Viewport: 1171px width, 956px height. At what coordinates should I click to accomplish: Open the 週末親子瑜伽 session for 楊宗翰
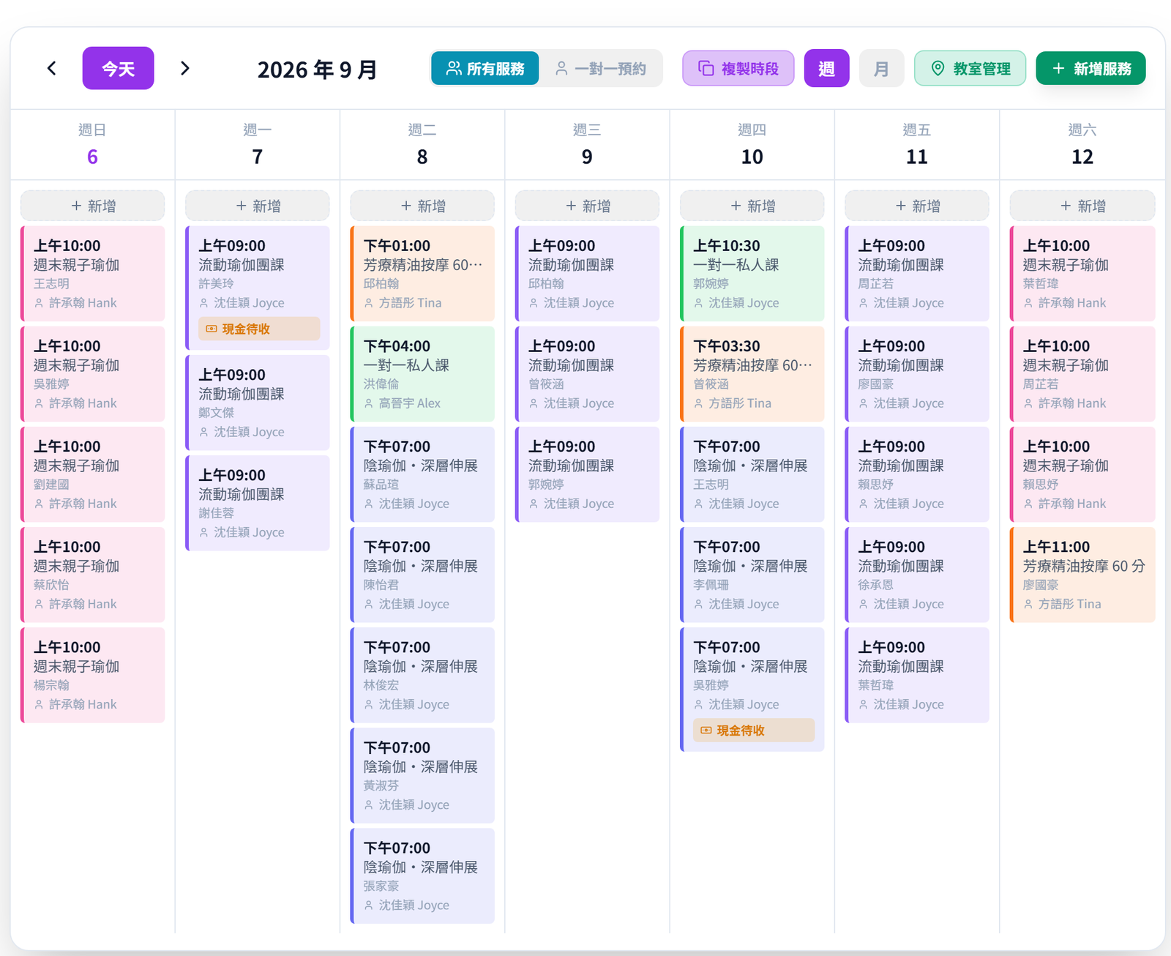93,675
